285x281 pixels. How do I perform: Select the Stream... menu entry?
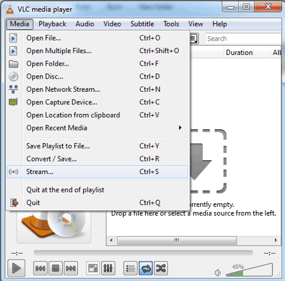(98, 172)
